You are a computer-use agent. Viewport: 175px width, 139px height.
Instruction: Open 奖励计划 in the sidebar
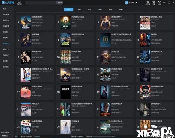click(6, 49)
